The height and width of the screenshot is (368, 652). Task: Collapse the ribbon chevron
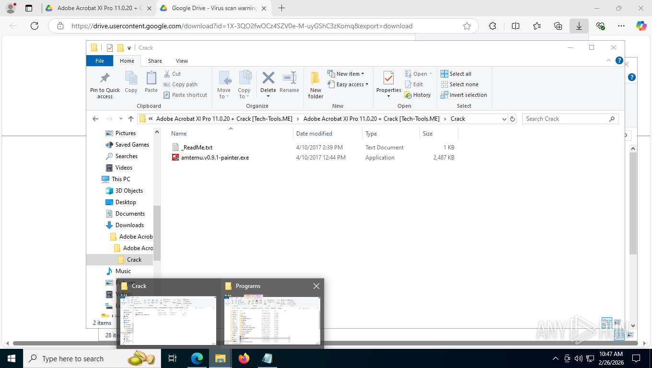point(609,61)
